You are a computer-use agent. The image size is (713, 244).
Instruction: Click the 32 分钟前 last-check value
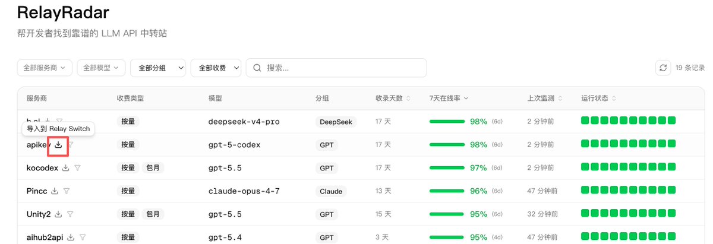[x=542, y=214]
